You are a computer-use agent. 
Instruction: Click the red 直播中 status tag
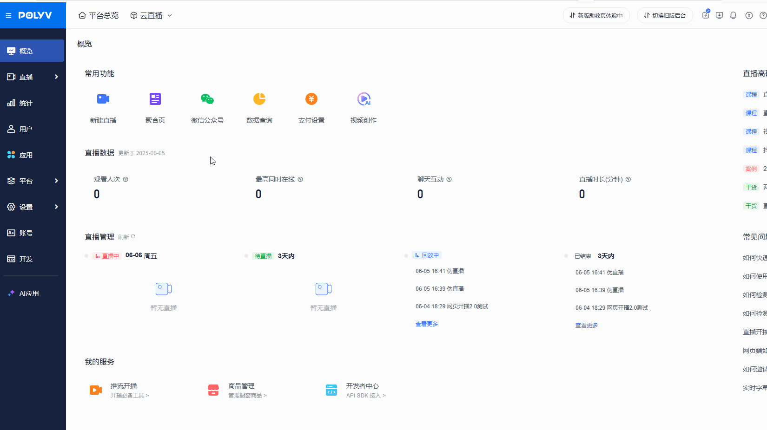click(107, 256)
